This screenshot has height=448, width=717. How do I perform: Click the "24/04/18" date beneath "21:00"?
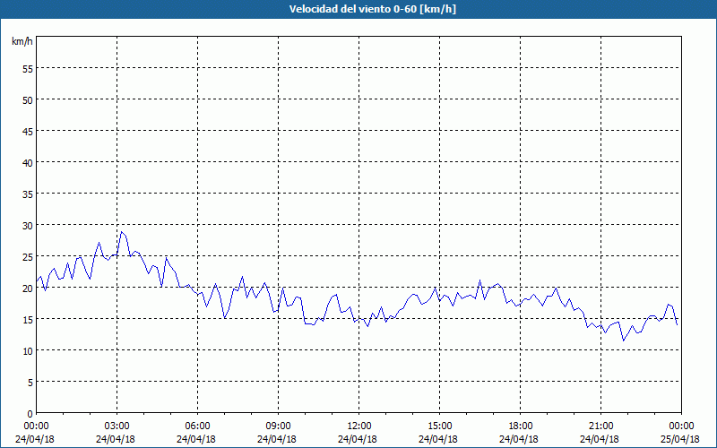point(600,439)
